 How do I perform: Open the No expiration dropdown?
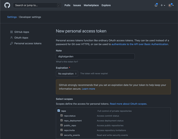coord(67,74)
